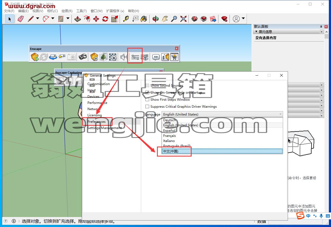The image size is (331, 227).
Task: Expand the Line tool dropdown arrow
Action: click(x=38, y=19)
